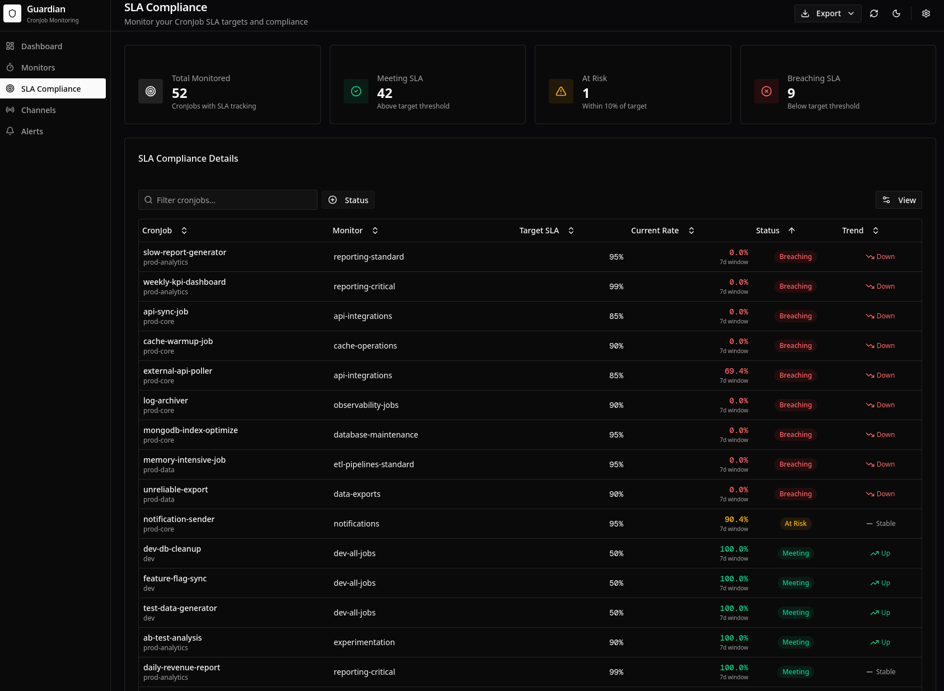Expand the Export dropdown chevron
Screen dimensions: 944x691
(852, 13)
